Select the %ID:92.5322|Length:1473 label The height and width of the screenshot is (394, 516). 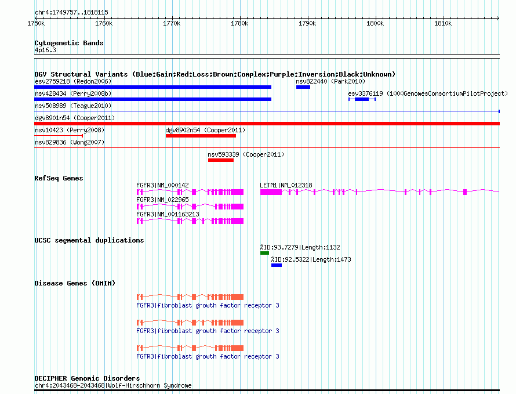click(x=311, y=259)
